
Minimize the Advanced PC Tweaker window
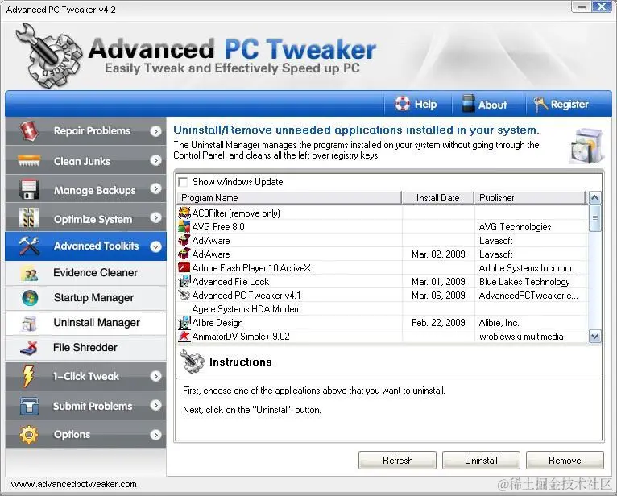[582, 6]
